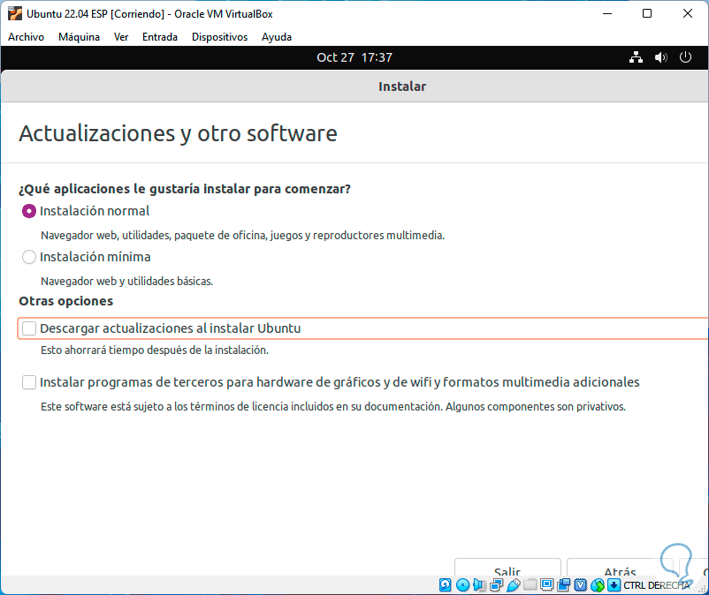Click the display monitor icon in status bar
This screenshot has height=595, width=709.
point(546,585)
